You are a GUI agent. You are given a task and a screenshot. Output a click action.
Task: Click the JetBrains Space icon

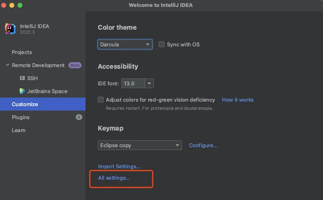22,91
